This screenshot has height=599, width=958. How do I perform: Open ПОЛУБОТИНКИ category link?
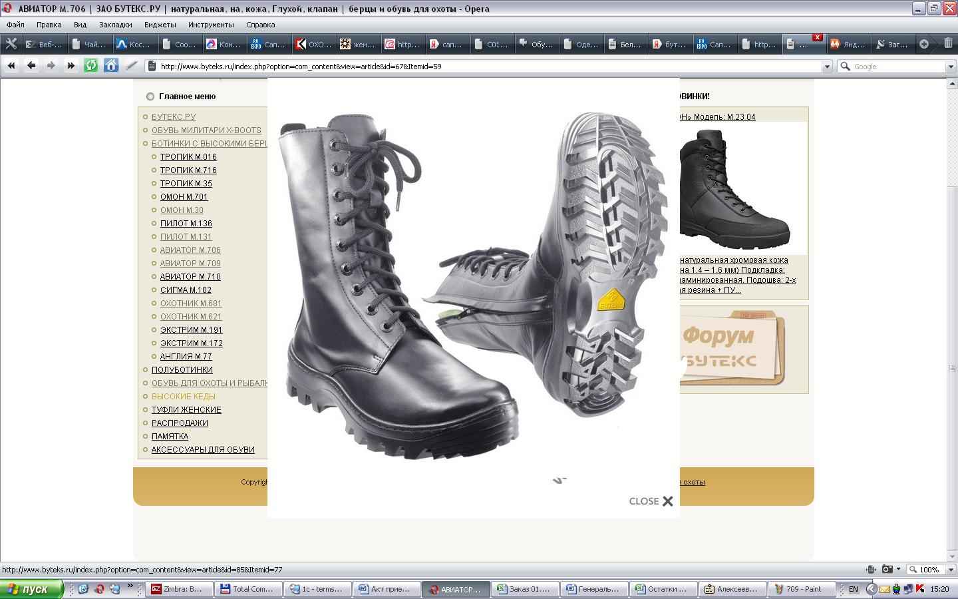pyautogui.click(x=182, y=370)
